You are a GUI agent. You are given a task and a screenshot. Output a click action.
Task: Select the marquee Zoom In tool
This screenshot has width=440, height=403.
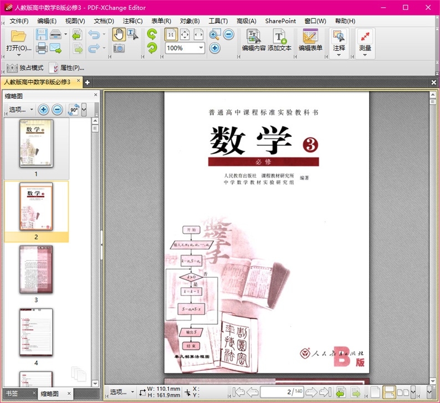(x=215, y=34)
